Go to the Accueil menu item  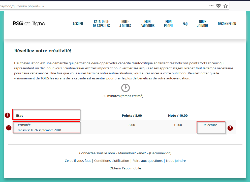(x=78, y=24)
